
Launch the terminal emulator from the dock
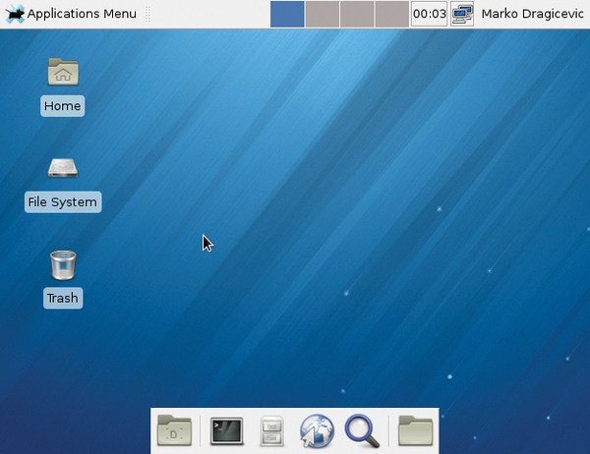226,430
